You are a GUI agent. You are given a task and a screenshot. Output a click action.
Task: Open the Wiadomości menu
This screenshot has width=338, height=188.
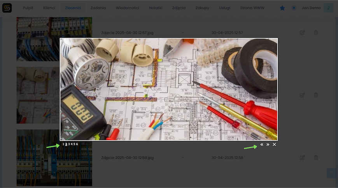[x=128, y=8]
